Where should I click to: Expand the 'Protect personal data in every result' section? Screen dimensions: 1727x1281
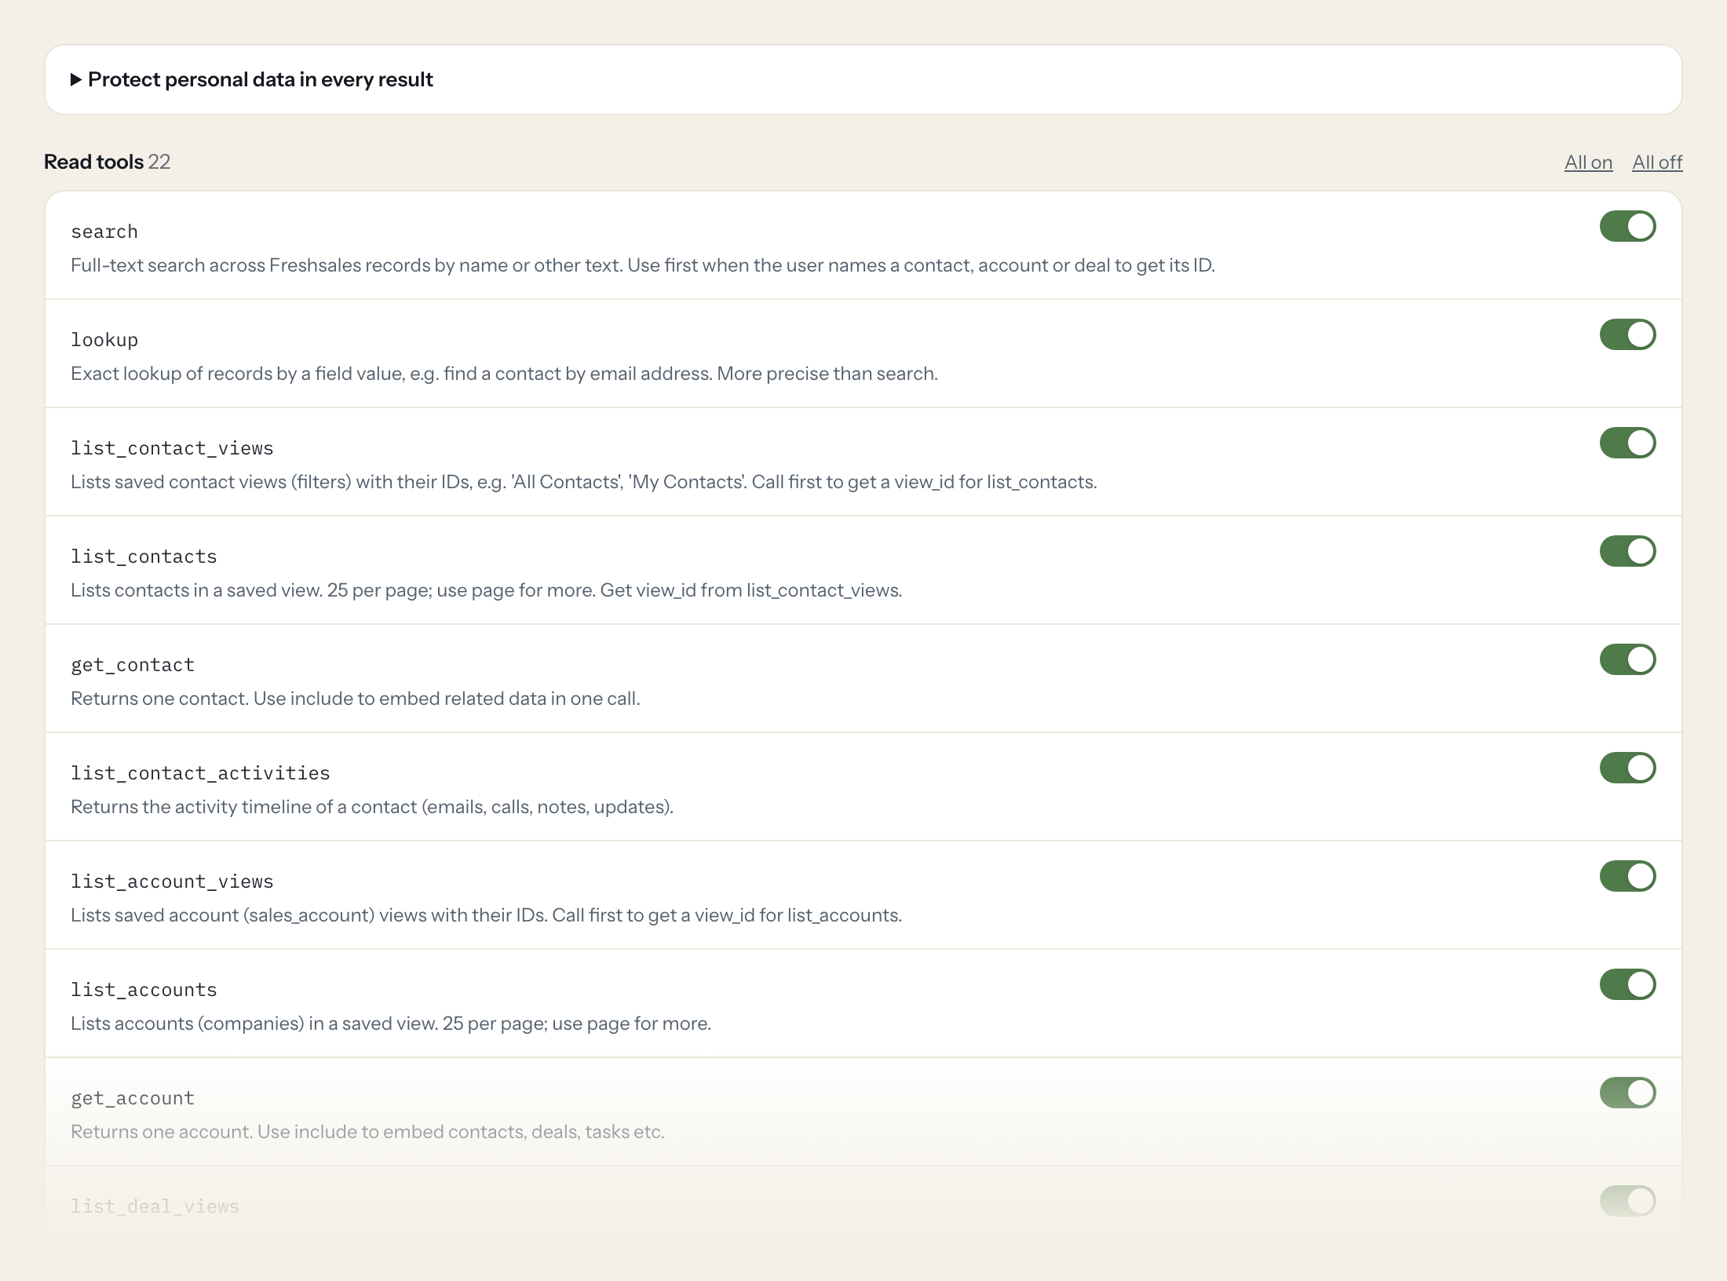[x=252, y=79]
